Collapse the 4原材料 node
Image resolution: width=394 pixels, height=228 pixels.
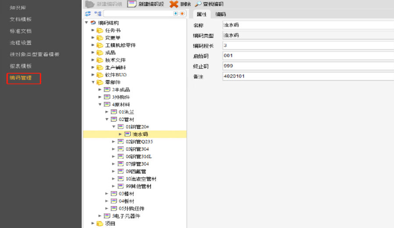point(100,104)
